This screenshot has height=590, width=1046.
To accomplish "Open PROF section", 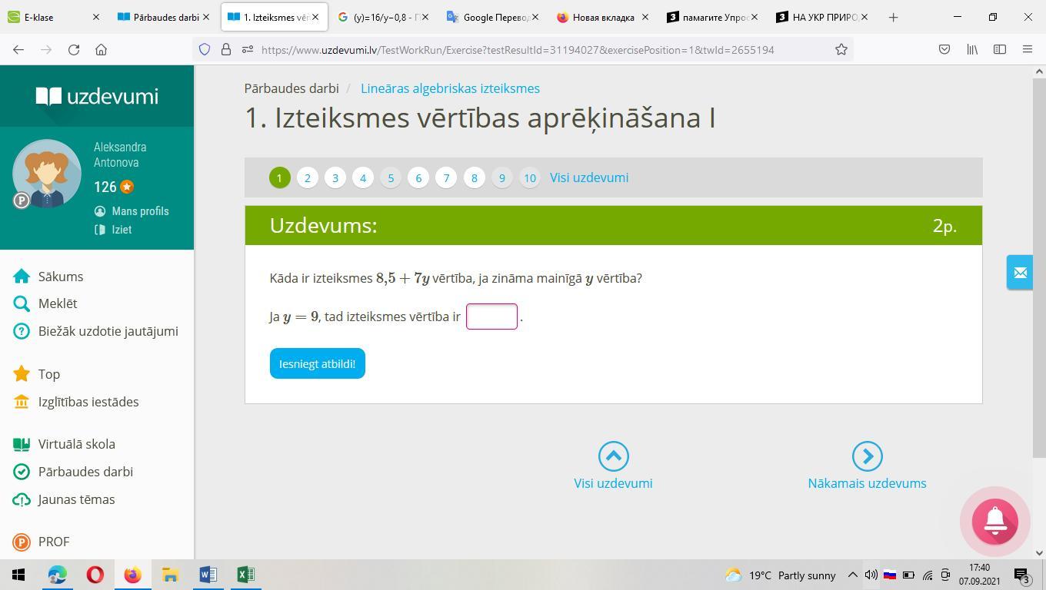I will pos(42,542).
